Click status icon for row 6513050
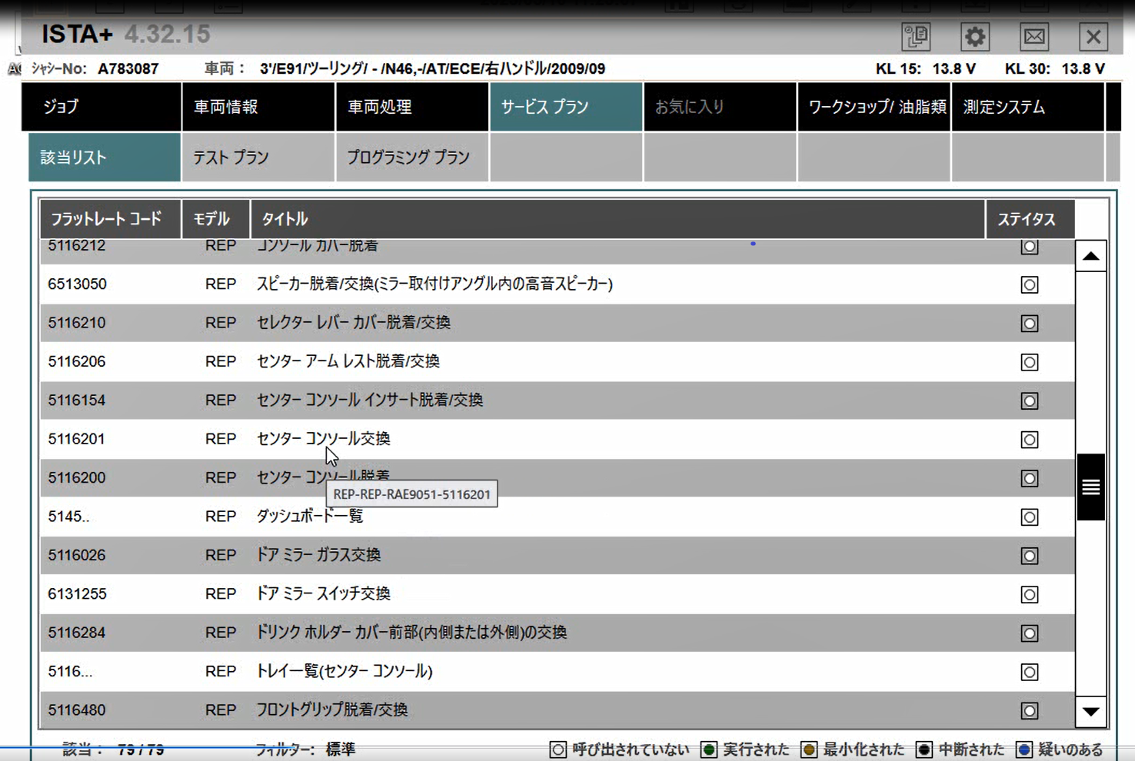Image resolution: width=1135 pixels, height=761 pixels. point(1030,284)
